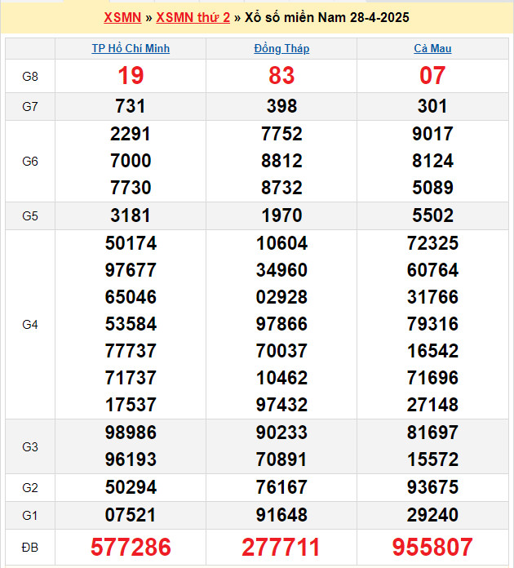Click G3 number 15572

click(433, 459)
